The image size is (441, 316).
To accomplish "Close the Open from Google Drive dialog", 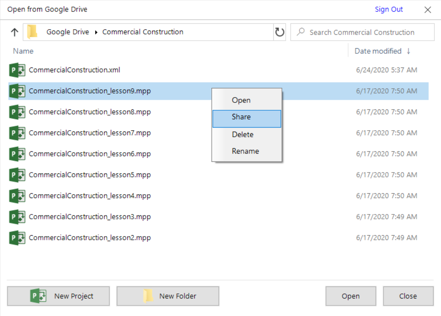I will pos(427,10).
